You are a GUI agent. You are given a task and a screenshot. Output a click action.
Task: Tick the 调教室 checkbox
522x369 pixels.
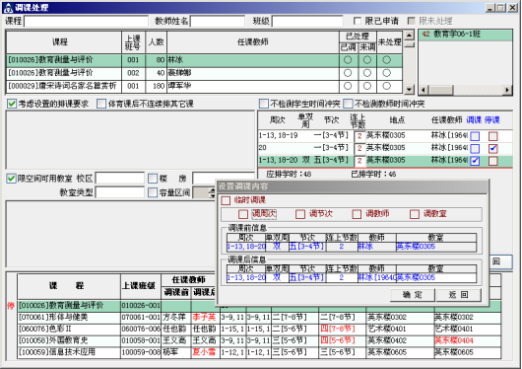415,214
